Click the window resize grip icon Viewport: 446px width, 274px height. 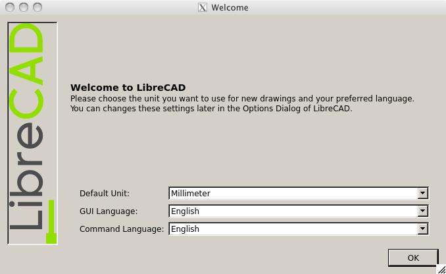pos(441,269)
